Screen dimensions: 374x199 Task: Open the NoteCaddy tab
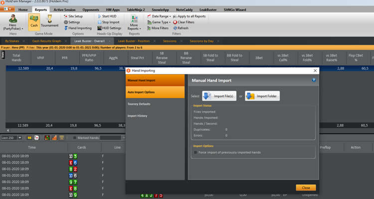coord(185,10)
